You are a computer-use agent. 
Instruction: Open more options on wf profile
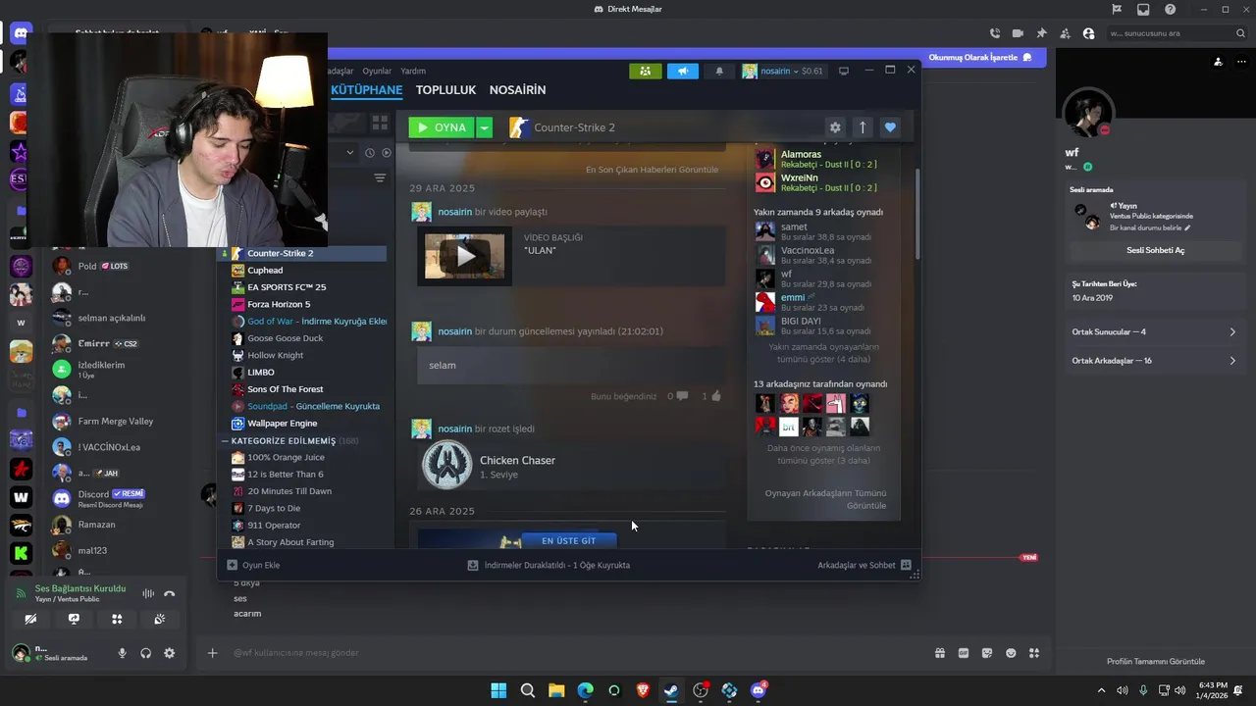1240,61
